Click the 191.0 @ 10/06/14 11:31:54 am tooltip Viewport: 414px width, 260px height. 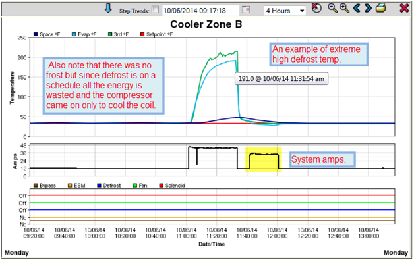[281, 79]
